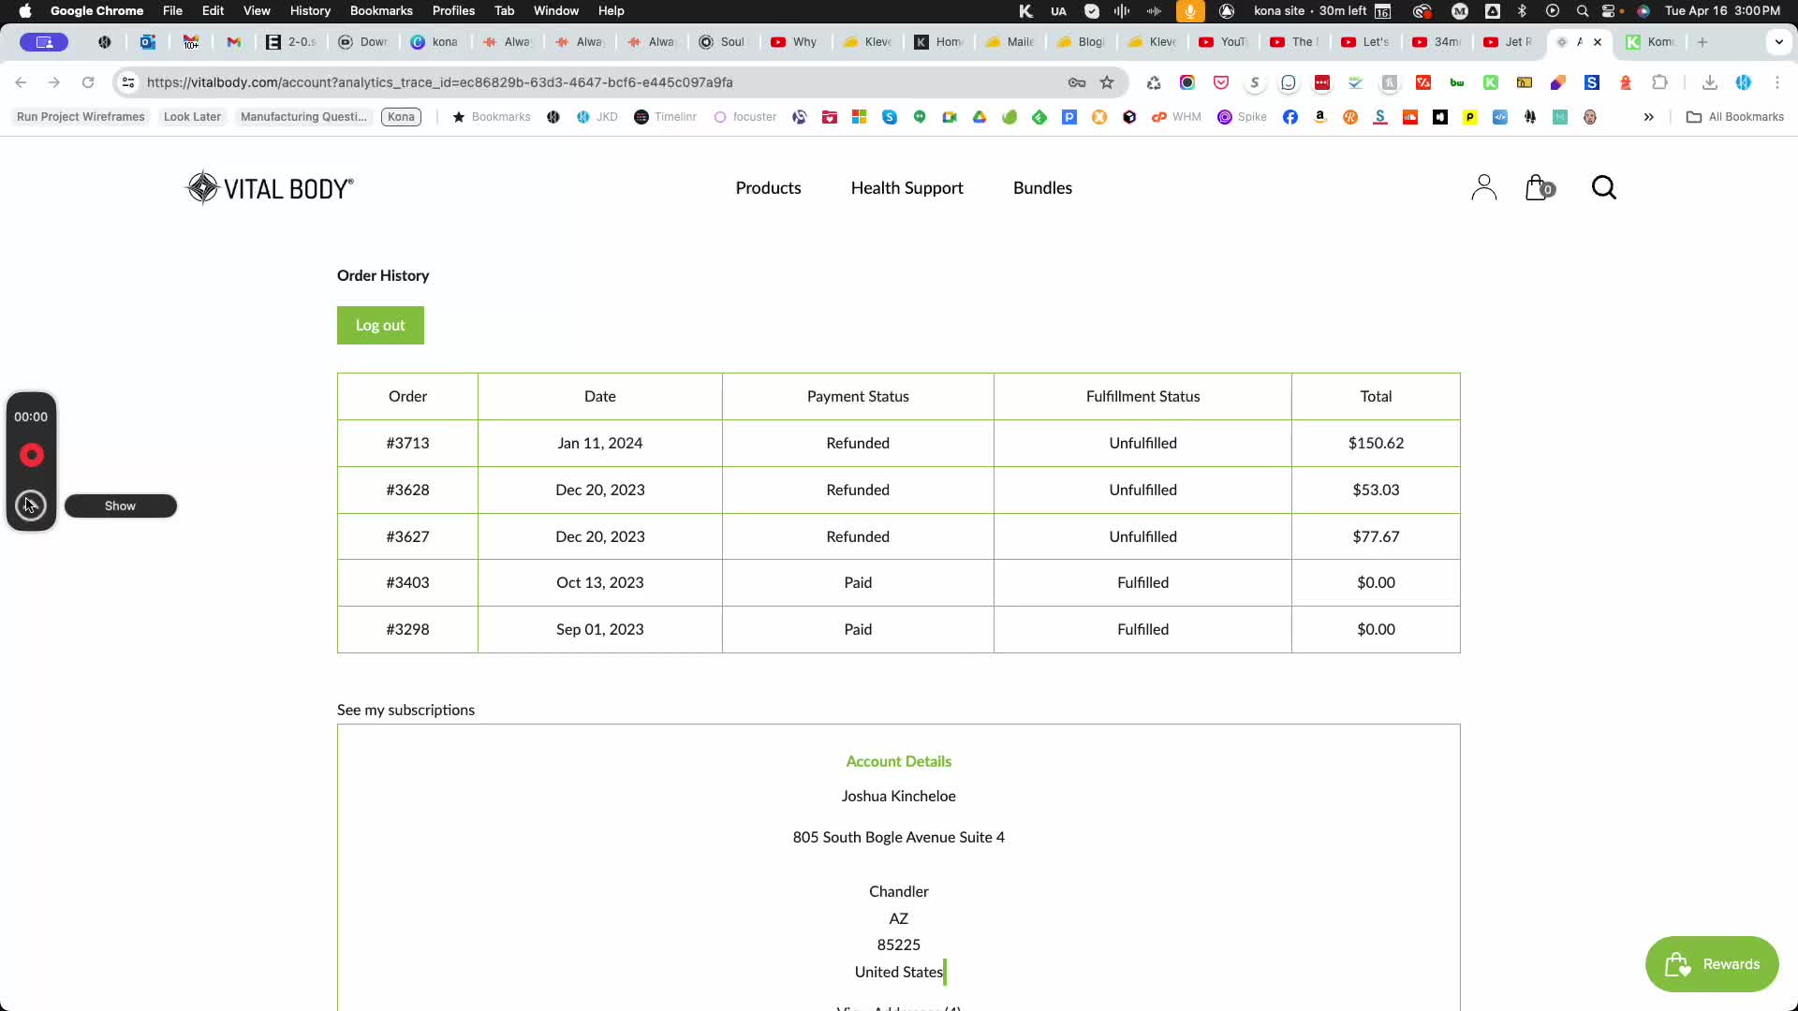The width and height of the screenshot is (1798, 1011).
Task: Reload the page in Chrome
Action: pos(88,82)
